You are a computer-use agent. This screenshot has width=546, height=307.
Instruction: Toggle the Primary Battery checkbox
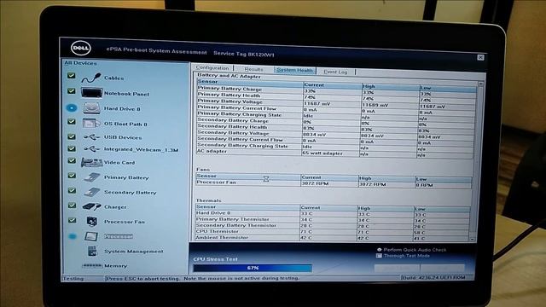72,176
